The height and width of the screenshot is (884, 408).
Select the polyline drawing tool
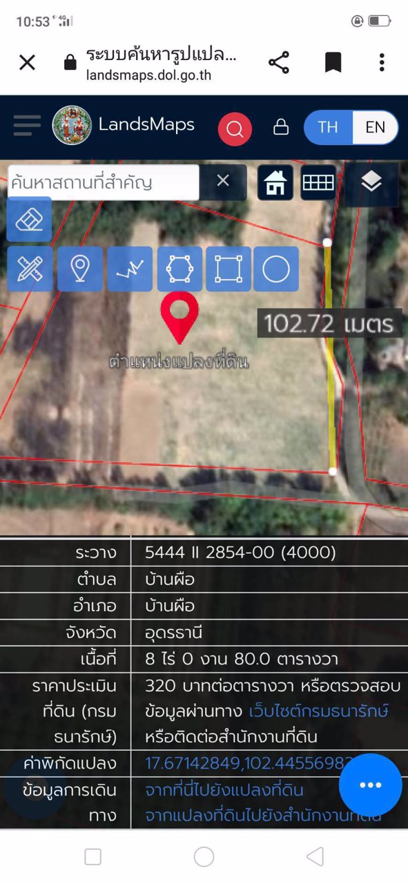click(130, 269)
